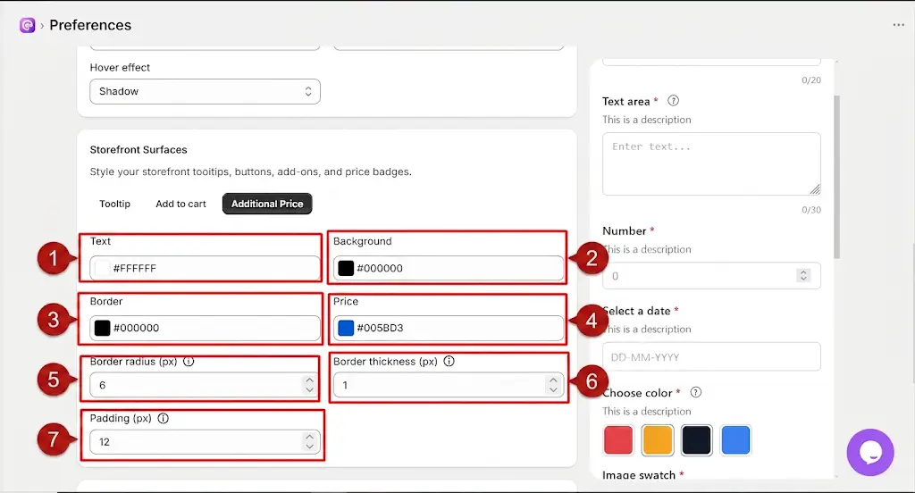Click the Padding stepper arrows
Screen dimensions: 915x493
(x=309, y=442)
